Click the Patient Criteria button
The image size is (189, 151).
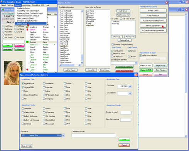tap(153, 11)
